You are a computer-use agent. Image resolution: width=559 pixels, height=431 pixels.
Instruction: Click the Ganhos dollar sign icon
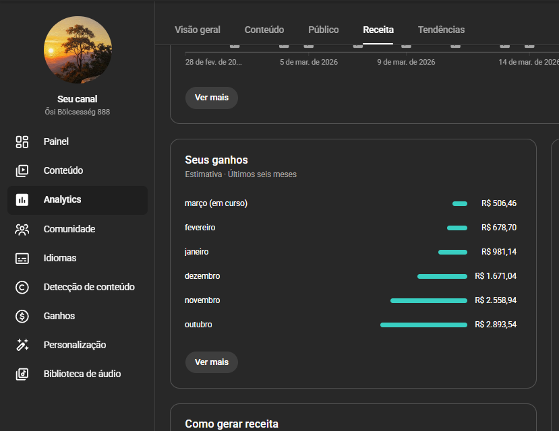pyautogui.click(x=22, y=316)
